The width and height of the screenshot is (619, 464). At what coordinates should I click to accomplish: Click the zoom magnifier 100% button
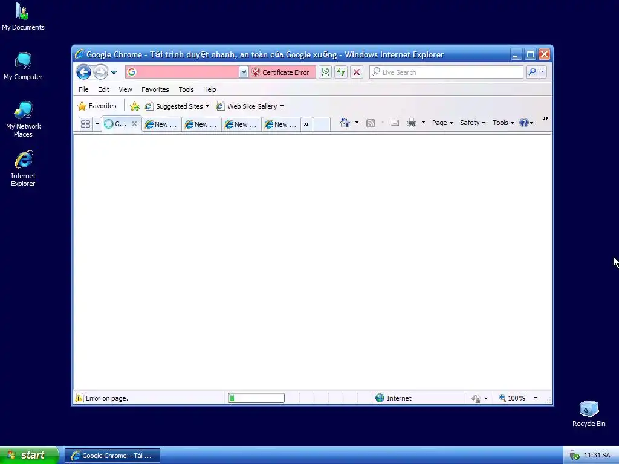[511, 398]
